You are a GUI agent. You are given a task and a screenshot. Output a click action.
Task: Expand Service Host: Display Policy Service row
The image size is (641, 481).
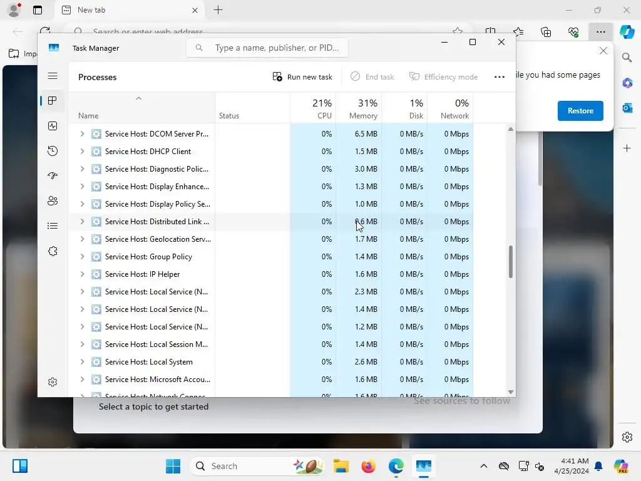click(82, 204)
